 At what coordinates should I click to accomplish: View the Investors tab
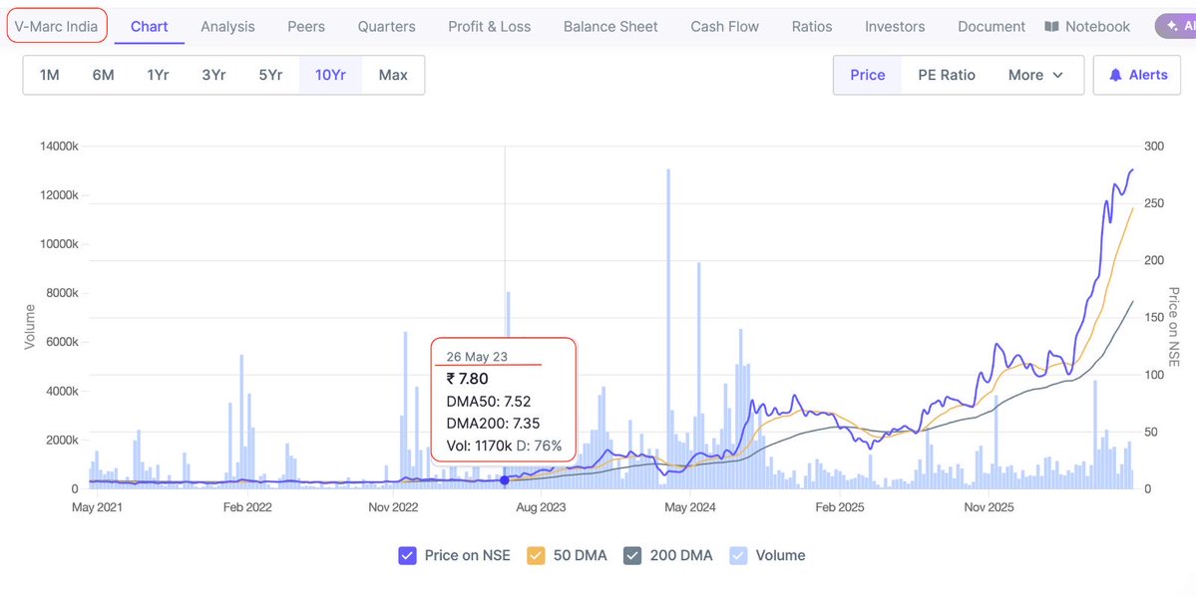click(895, 27)
